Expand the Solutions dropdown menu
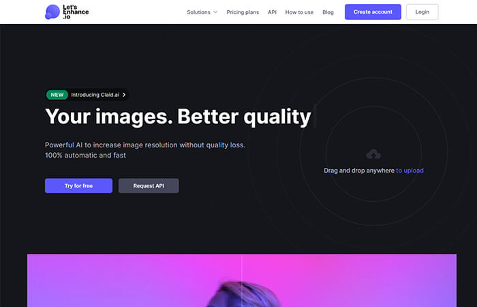Viewport: 477px width, 307px height. tap(202, 12)
